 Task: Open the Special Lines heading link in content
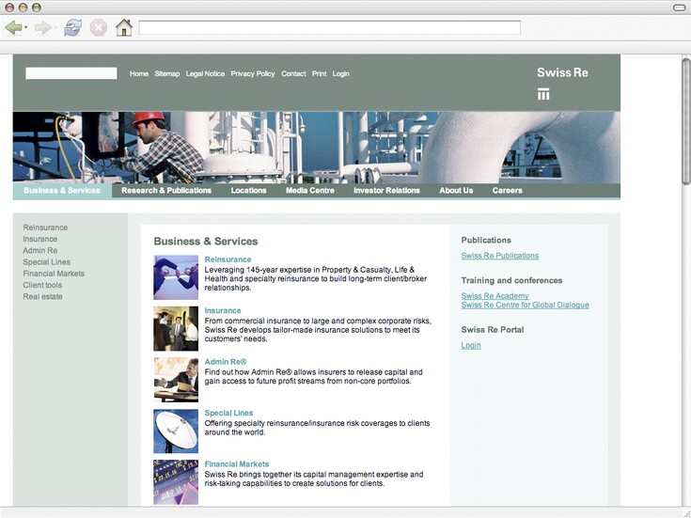pyautogui.click(x=228, y=413)
